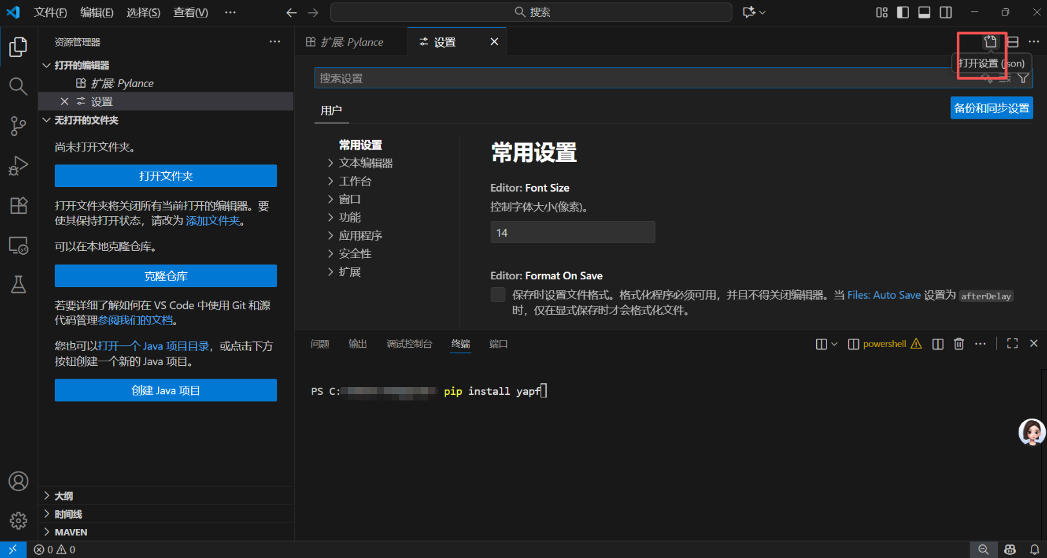The height and width of the screenshot is (558, 1047).
Task: Click the 克隆仓库 button
Action: point(166,276)
